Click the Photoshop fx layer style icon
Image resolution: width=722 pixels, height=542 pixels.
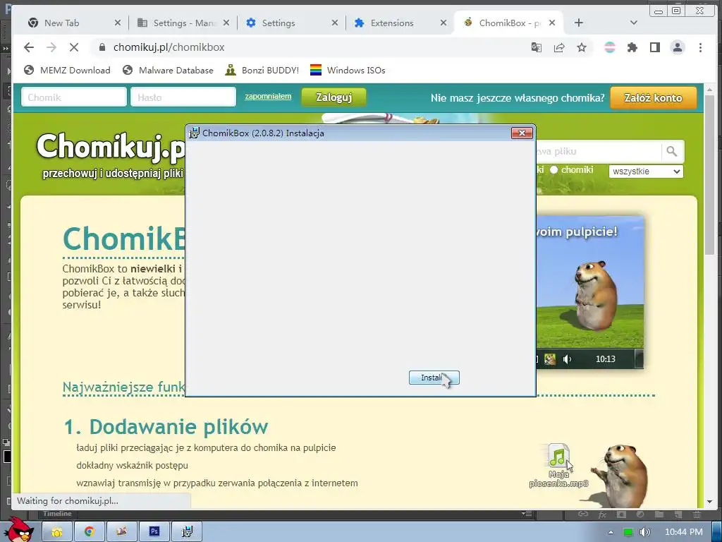[x=602, y=514]
